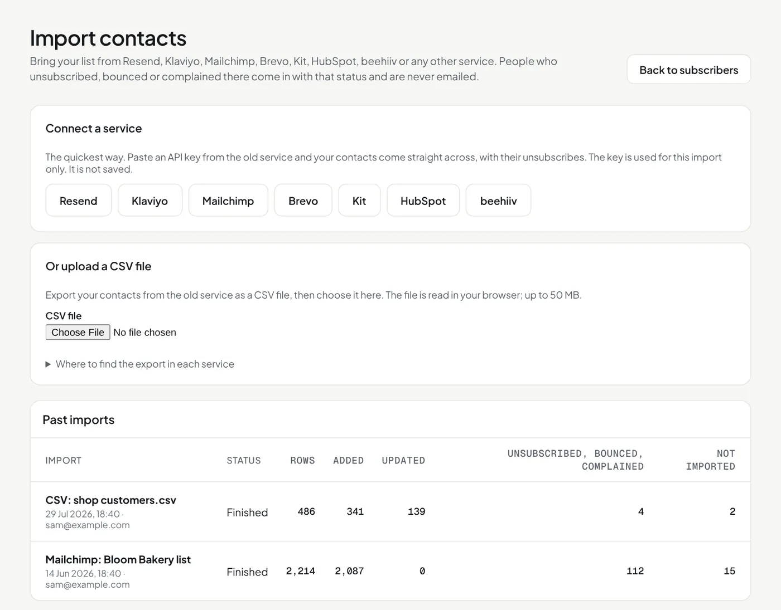Select the 'Unsubscribed, Bounced, Complained' column header
Image resolution: width=781 pixels, height=610 pixels.
point(575,460)
